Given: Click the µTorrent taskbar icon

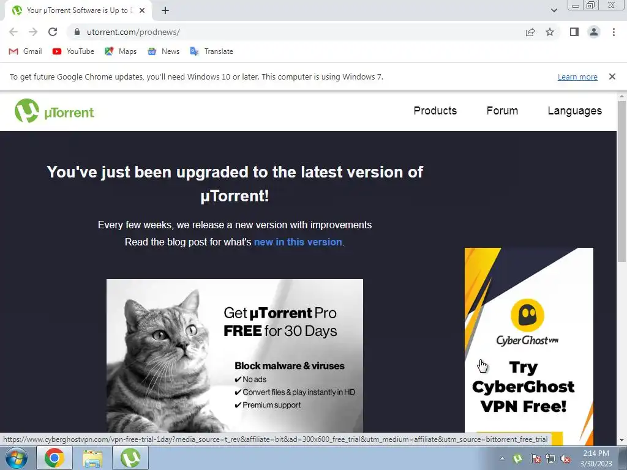Looking at the screenshot, I should [x=130, y=458].
